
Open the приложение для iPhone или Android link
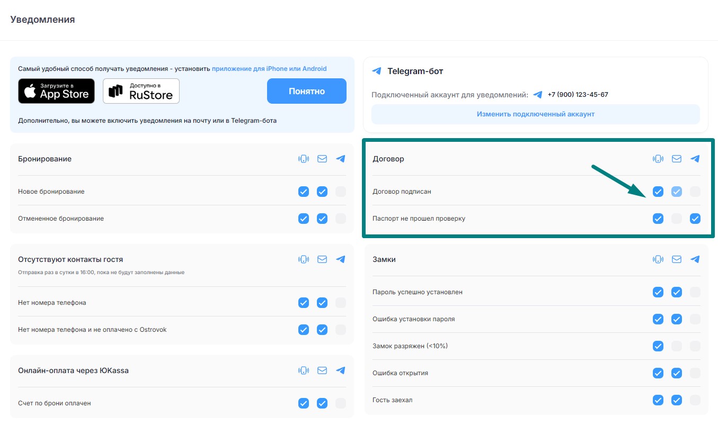pos(269,69)
